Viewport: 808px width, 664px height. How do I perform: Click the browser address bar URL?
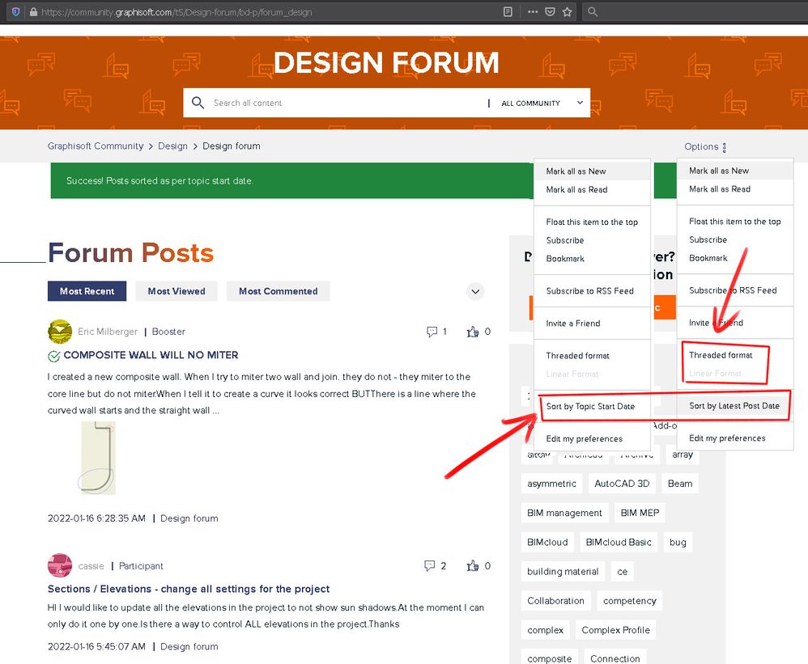click(176, 12)
